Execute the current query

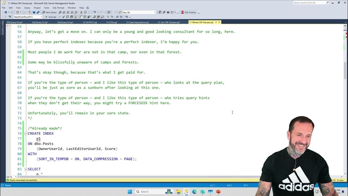[51, 17]
